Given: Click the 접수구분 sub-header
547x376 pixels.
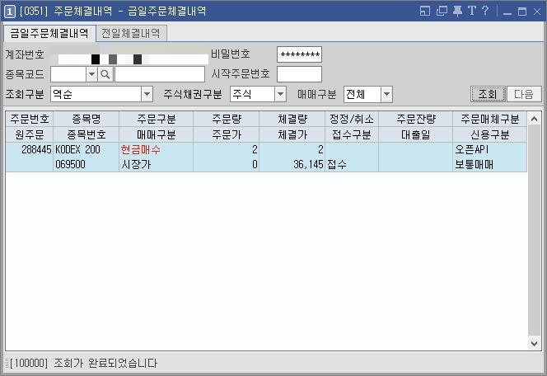Looking at the screenshot, I should tap(352, 134).
